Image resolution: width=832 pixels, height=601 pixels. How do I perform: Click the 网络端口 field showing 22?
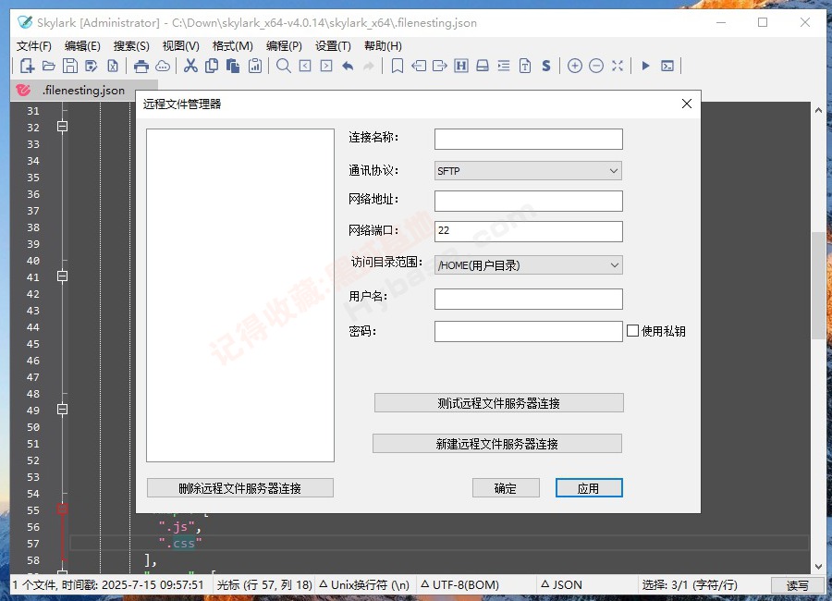(x=529, y=231)
